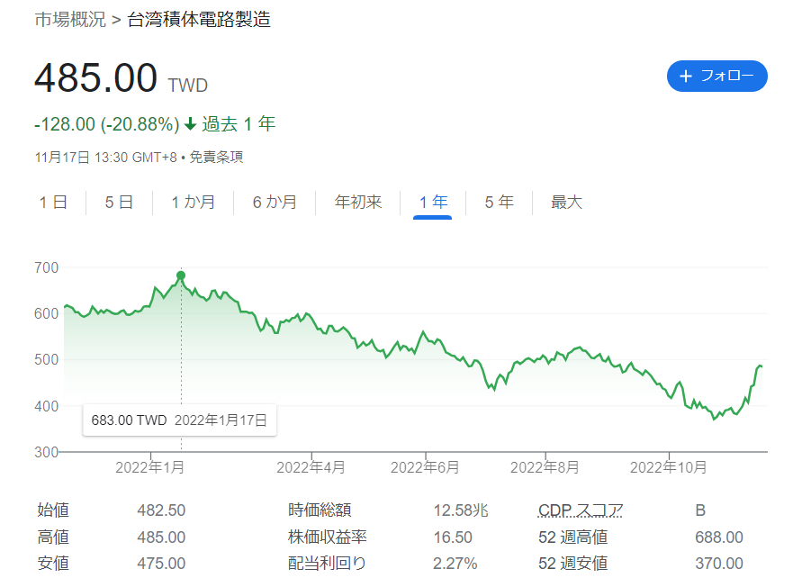Click the 2022年1月 axis label
Screen dimensions: 793x587
pyautogui.click(x=149, y=467)
